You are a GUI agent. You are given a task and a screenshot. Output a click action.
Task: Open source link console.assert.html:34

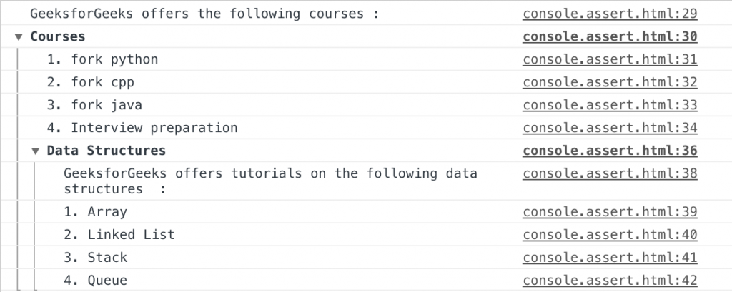[610, 128]
